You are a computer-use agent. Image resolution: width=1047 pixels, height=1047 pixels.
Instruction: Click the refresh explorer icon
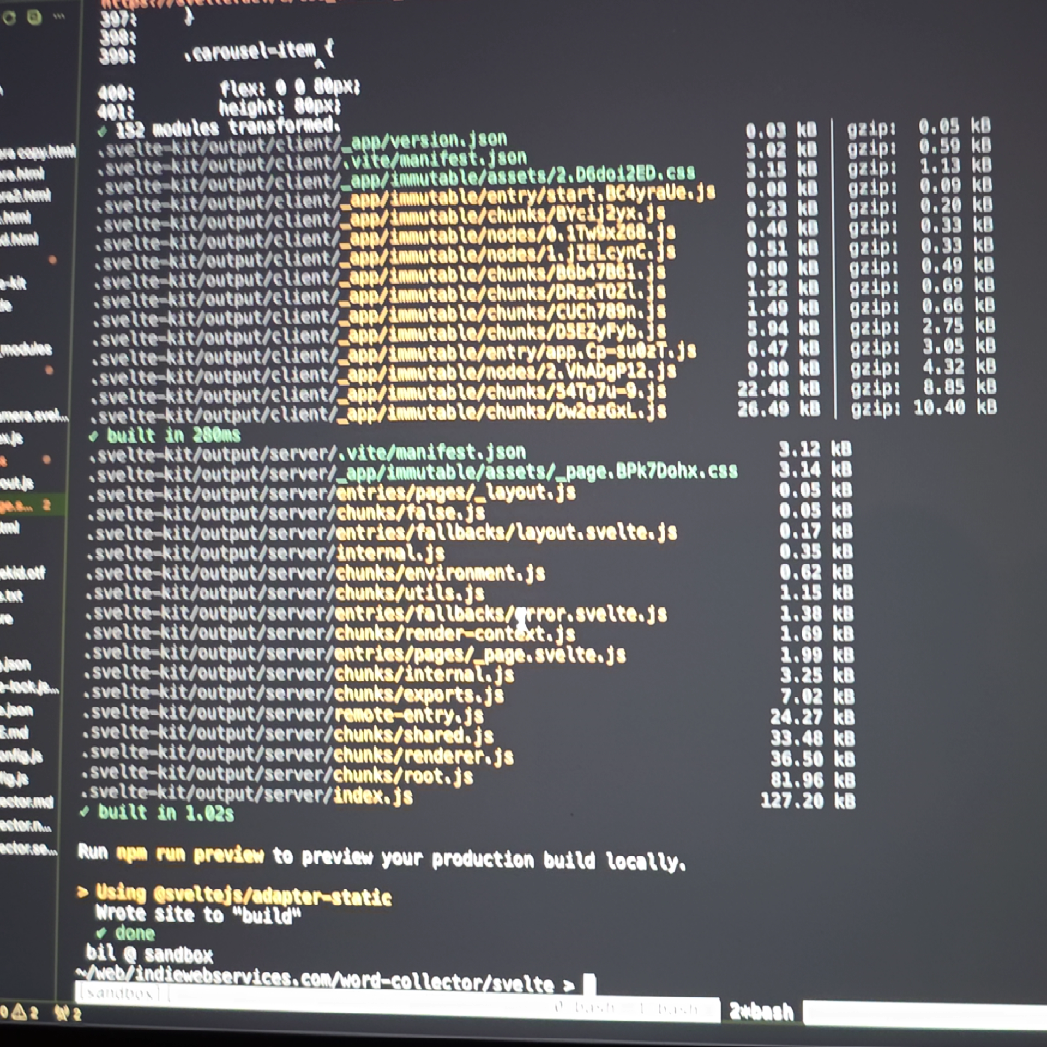pyautogui.click(x=9, y=17)
